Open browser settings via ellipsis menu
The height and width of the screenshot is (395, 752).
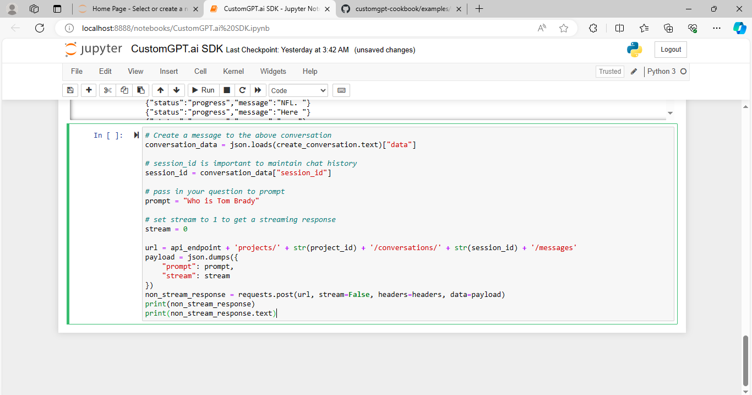pyautogui.click(x=716, y=28)
